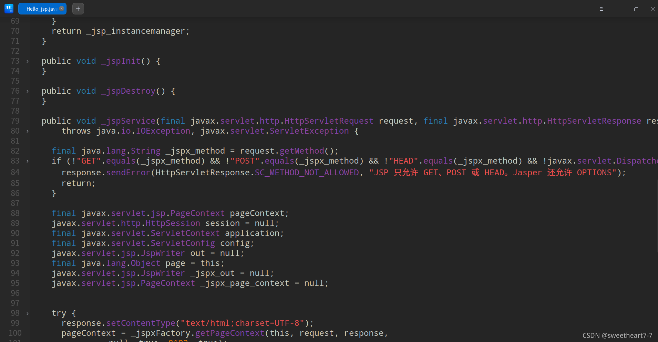Click HttpServletResponse type in line 79
658x342 pixels.
click(594, 121)
